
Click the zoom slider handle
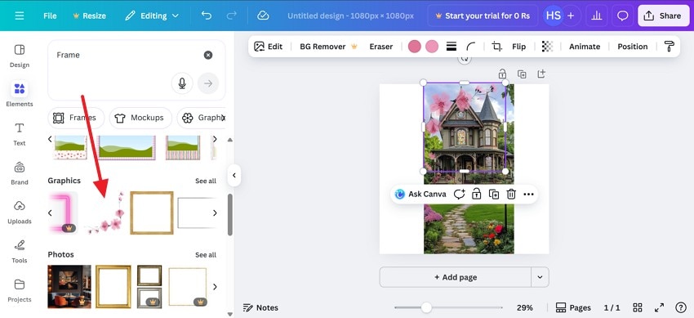click(x=426, y=307)
